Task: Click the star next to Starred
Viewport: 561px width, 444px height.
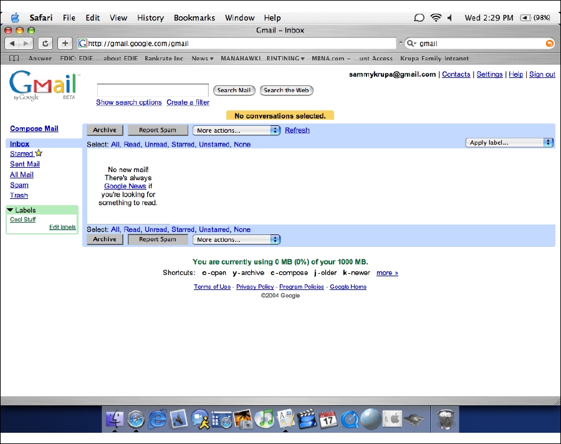Action: coord(39,153)
